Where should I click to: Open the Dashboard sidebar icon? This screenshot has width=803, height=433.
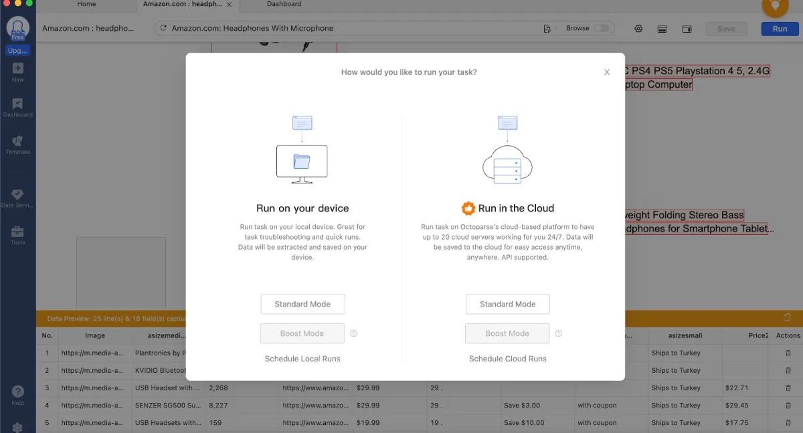pos(18,107)
